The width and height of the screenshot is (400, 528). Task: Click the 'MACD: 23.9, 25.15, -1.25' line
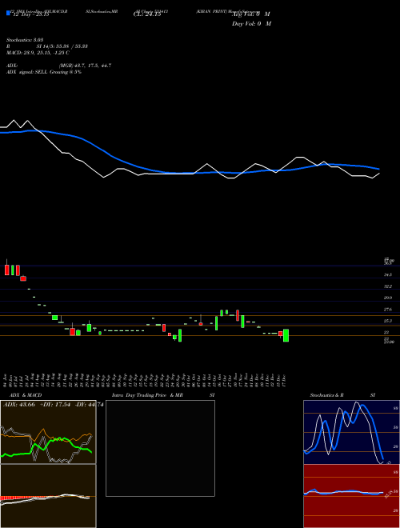coord(38,53)
